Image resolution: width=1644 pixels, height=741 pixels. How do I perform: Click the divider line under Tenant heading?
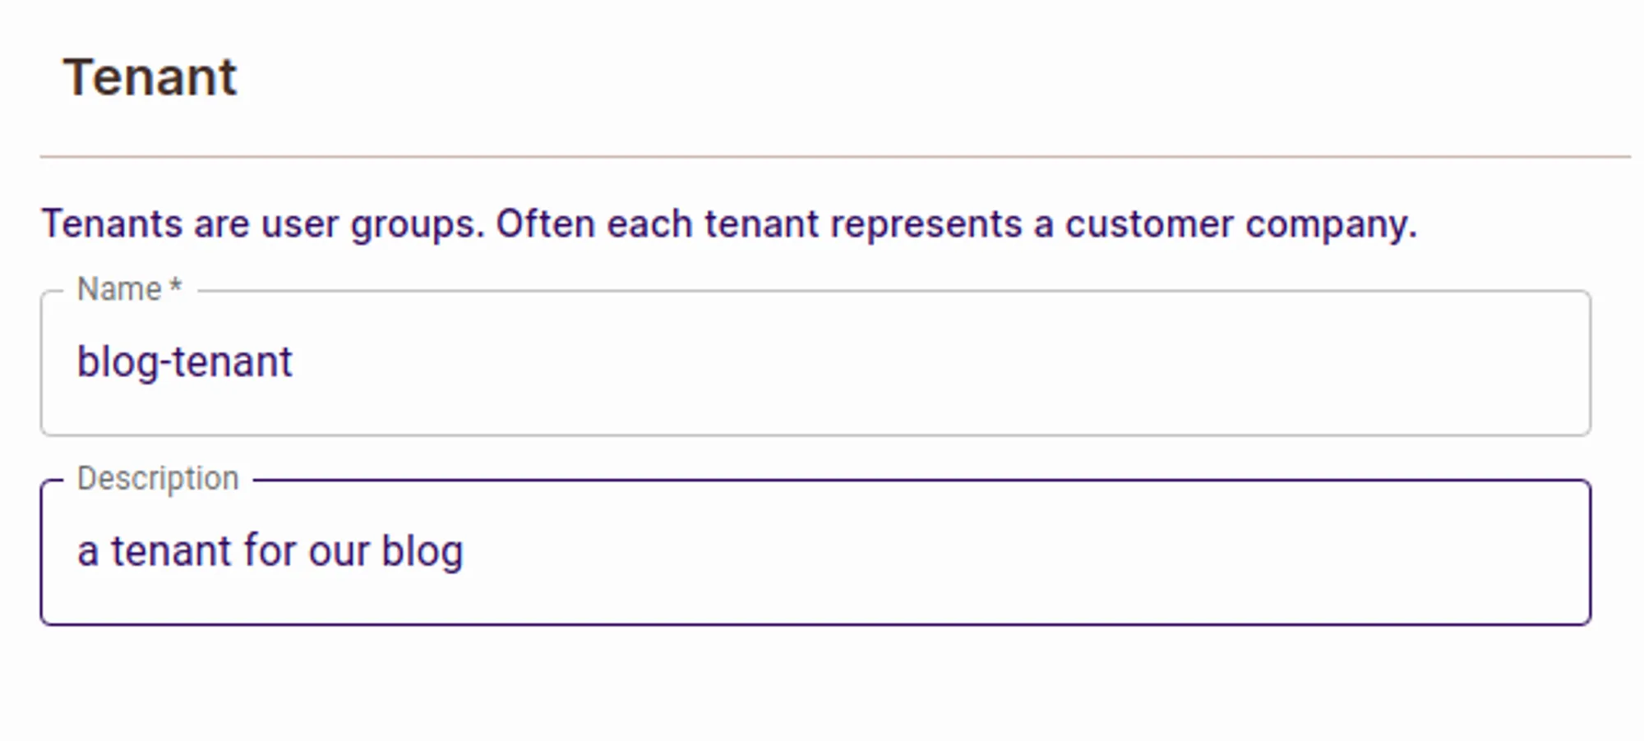pyautogui.click(x=834, y=156)
